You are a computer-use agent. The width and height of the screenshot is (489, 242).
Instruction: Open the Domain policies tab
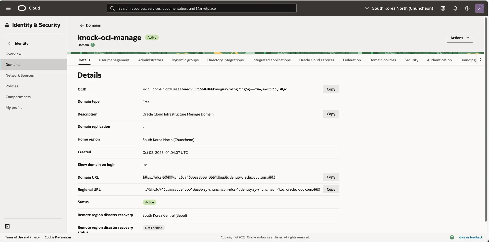click(x=383, y=60)
